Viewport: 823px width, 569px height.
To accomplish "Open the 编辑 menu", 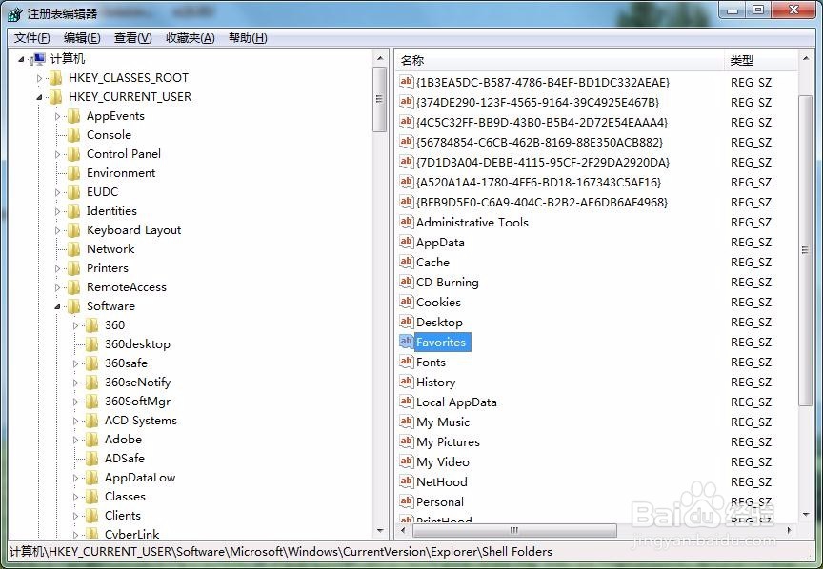I will pos(80,37).
